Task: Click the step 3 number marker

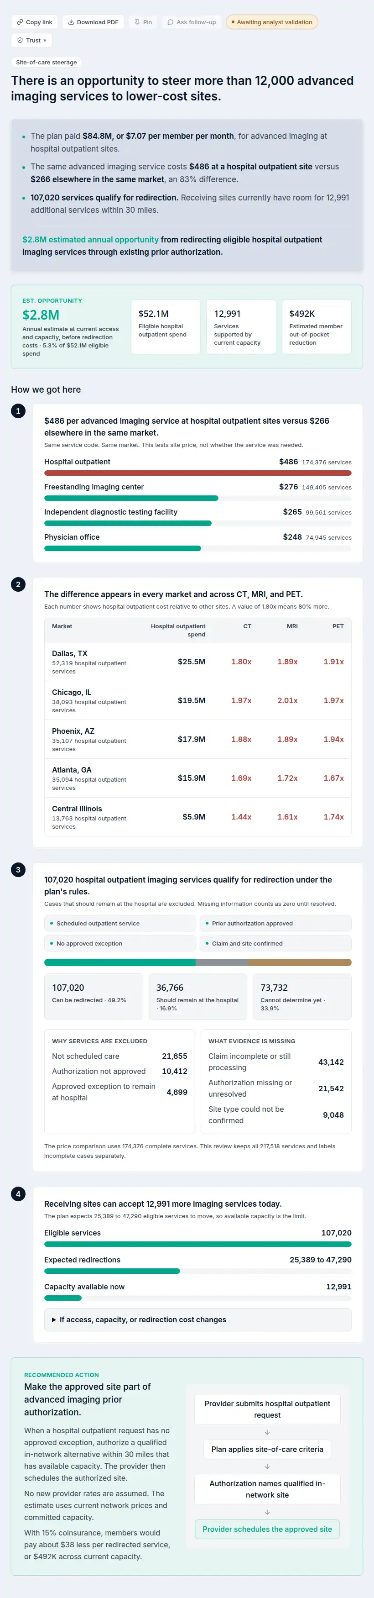Action: coord(18,870)
